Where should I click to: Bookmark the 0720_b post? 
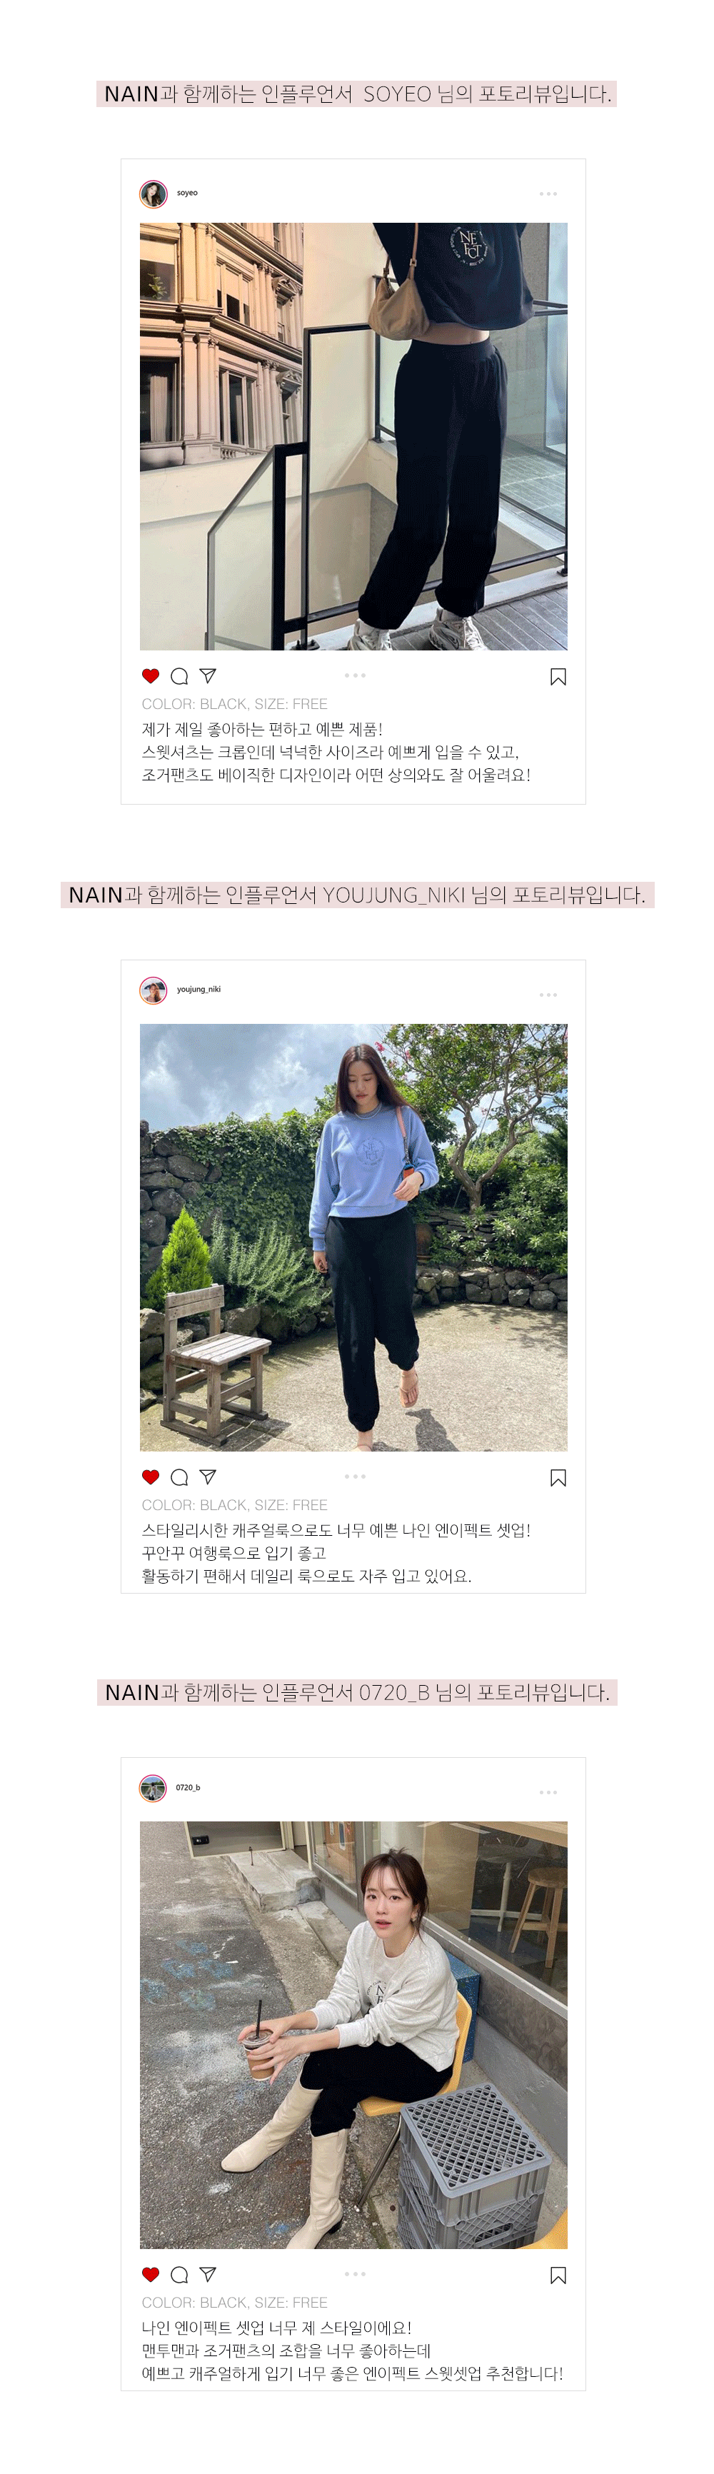(558, 2276)
